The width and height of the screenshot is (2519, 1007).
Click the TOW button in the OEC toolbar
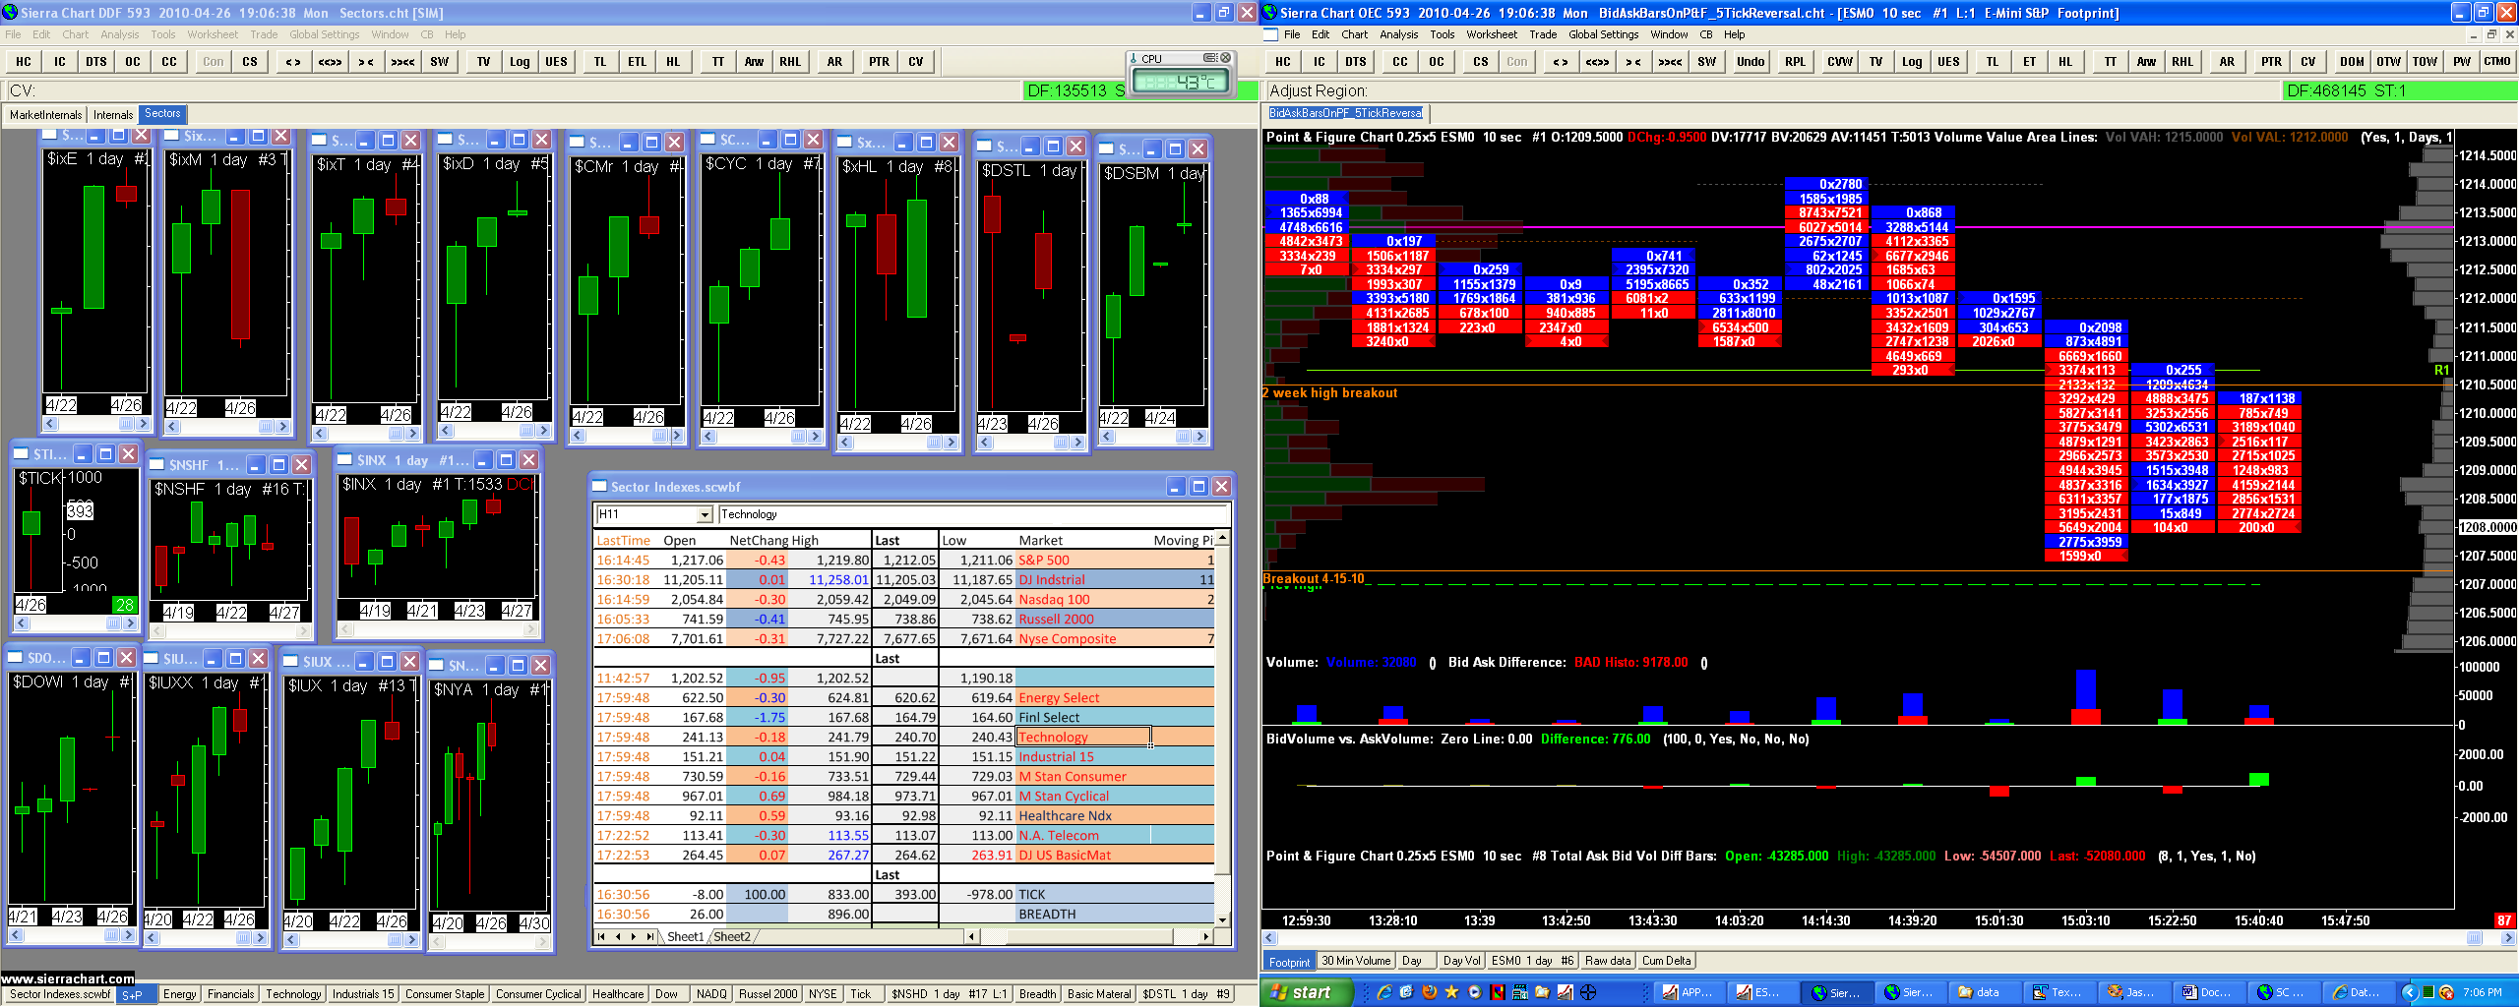[x=2425, y=61]
